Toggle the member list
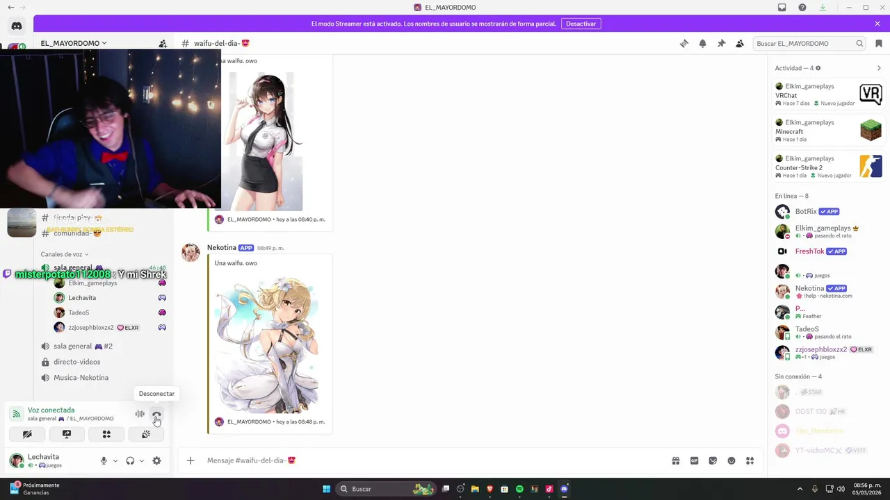 click(x=740, y=43)
